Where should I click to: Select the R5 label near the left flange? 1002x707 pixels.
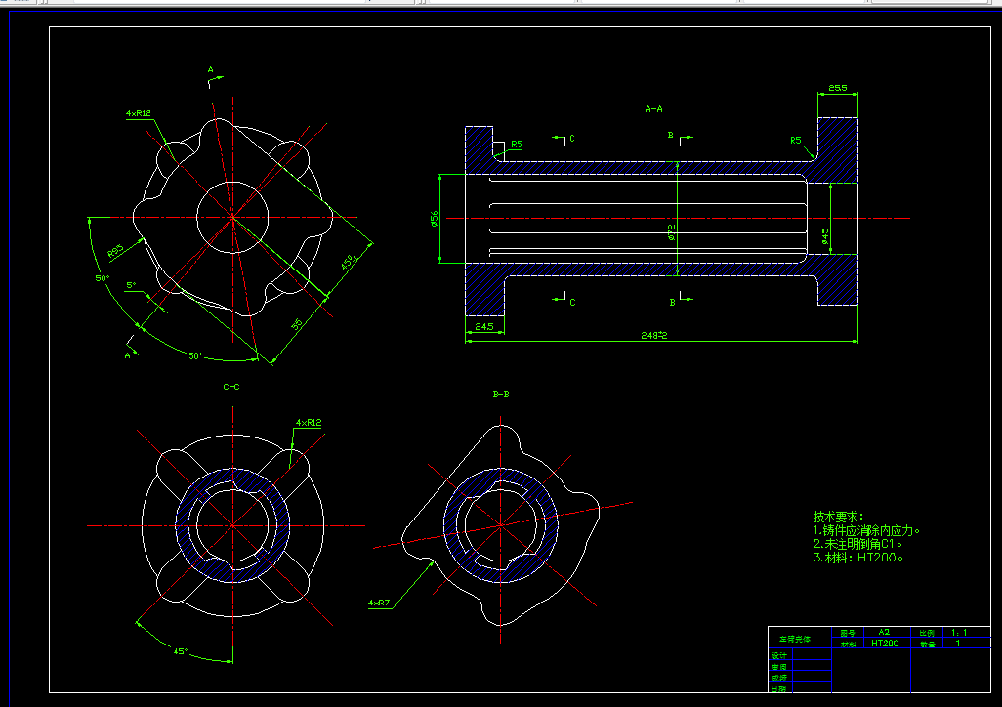(517, 145)
